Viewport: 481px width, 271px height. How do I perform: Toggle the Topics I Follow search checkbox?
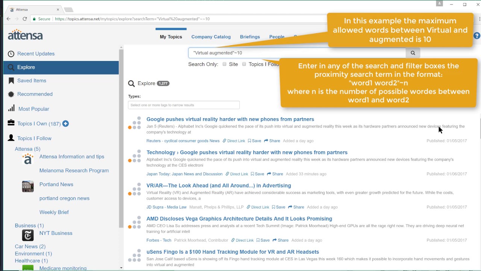[x=244, y=64]
